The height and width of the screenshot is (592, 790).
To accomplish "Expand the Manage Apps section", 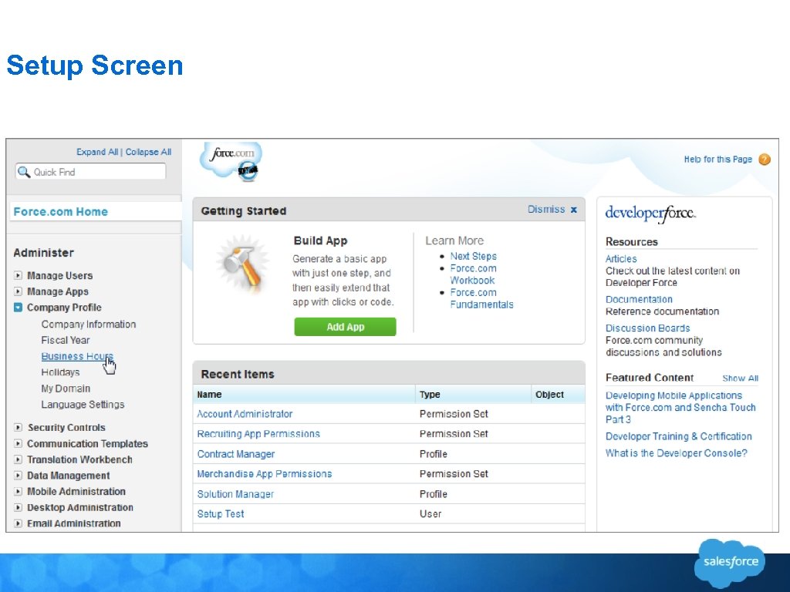I will 19,291.
